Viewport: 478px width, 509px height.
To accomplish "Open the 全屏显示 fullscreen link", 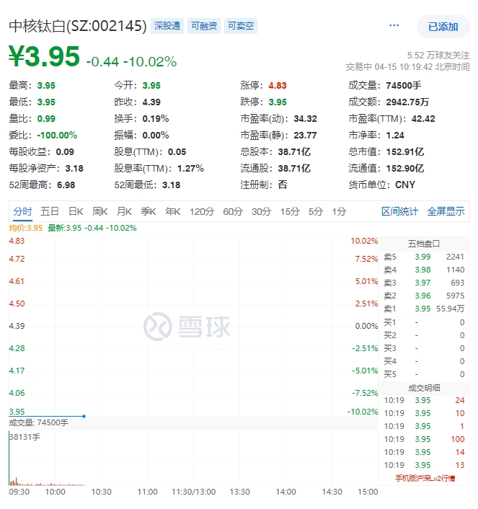I will coord(446,212).
